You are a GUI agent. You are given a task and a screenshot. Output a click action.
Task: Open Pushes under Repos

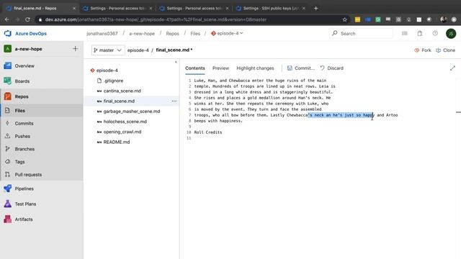(22, 136)
